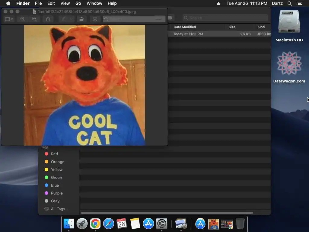Zoom out the Cool Cat image

(x=22, y=19)
